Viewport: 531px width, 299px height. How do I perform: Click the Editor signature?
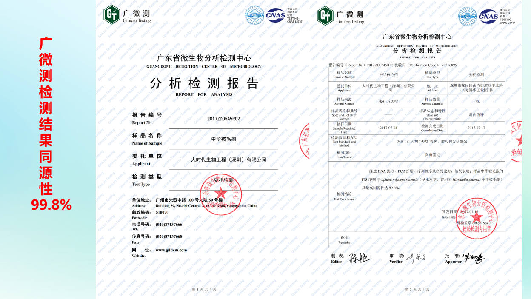360,258
